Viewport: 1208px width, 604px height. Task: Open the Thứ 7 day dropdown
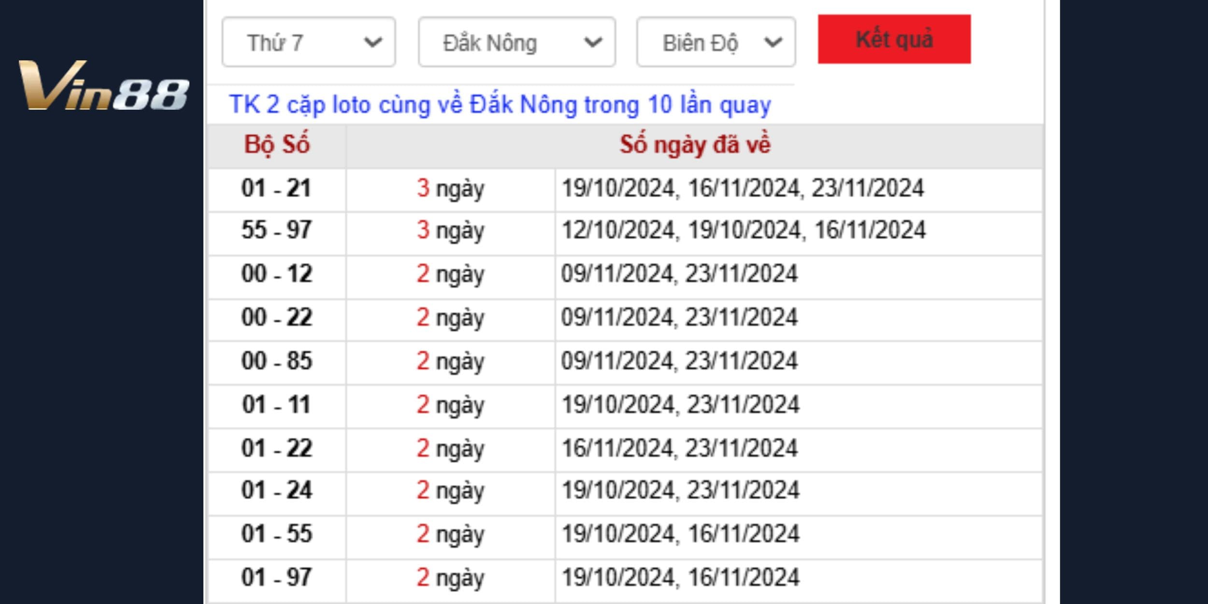(309, 42)
